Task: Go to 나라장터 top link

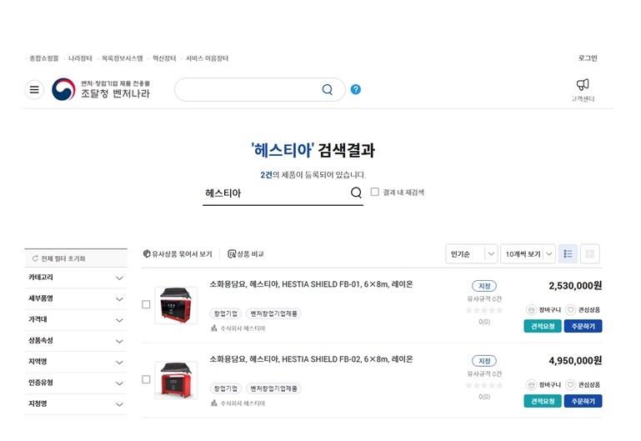Action: [x=80, y=58]
